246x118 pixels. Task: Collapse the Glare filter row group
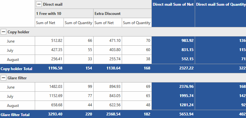pos(3,78)
